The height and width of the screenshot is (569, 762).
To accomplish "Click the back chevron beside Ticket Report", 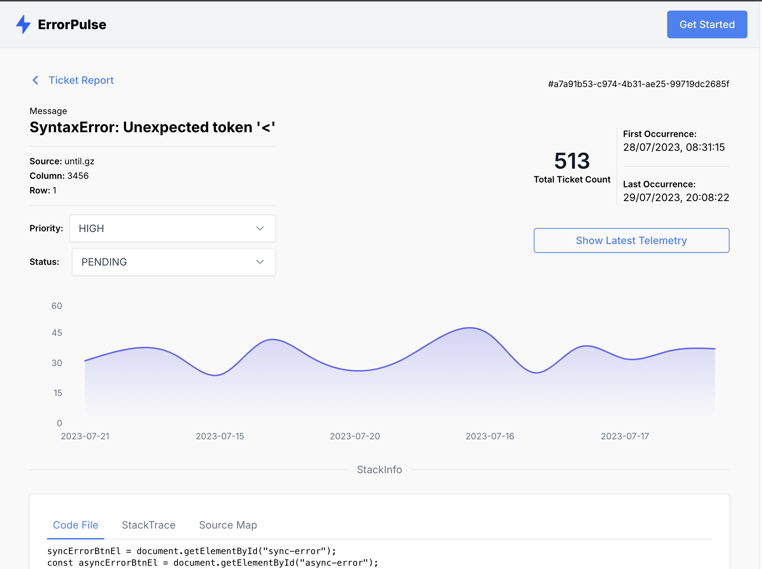I will pyautogui.click(x=35, y=80).
